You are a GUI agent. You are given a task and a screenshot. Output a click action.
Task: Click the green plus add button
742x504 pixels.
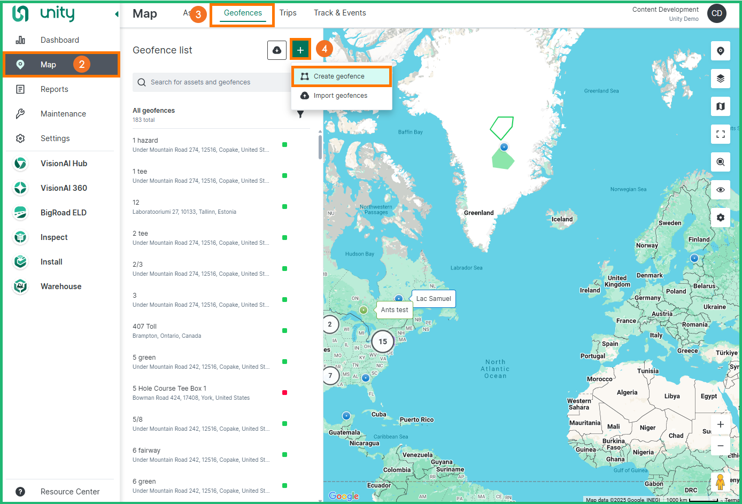(300, 50)
